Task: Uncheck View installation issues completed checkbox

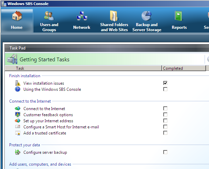Action: tap(165, 83)
